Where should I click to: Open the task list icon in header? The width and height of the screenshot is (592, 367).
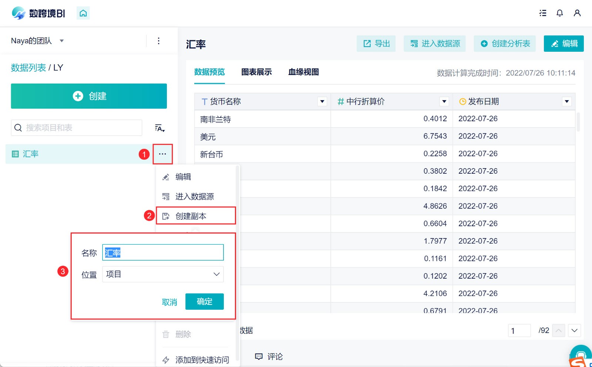click(x=543, y=13)
